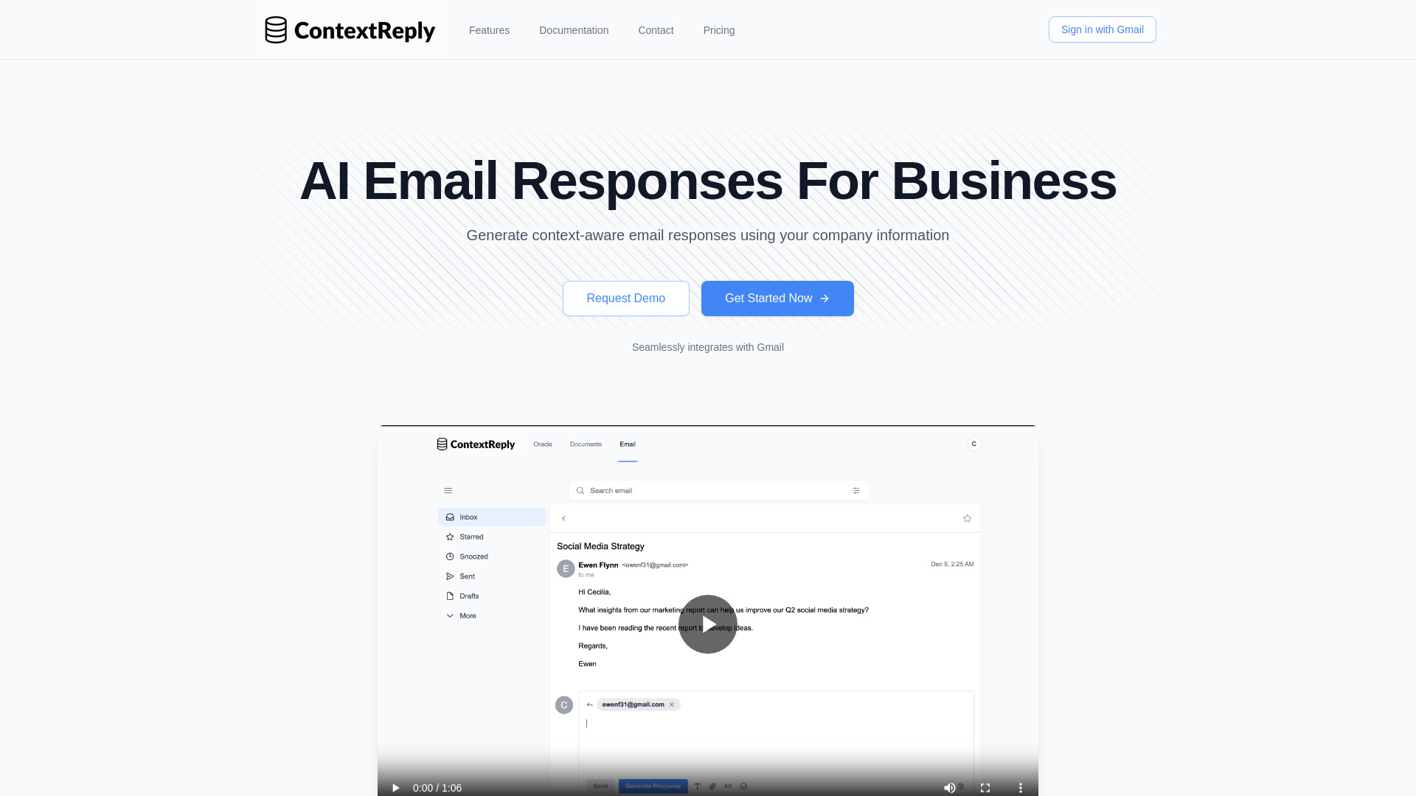This screenshot has height=796, width=1416.
Task: Play the demo video
Action: click(707, 624)
